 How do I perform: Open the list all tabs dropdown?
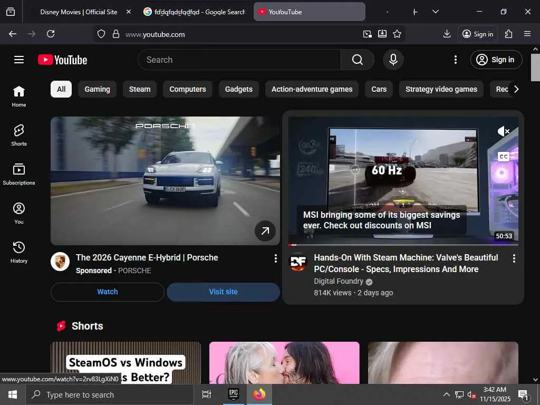click(435, 12)
